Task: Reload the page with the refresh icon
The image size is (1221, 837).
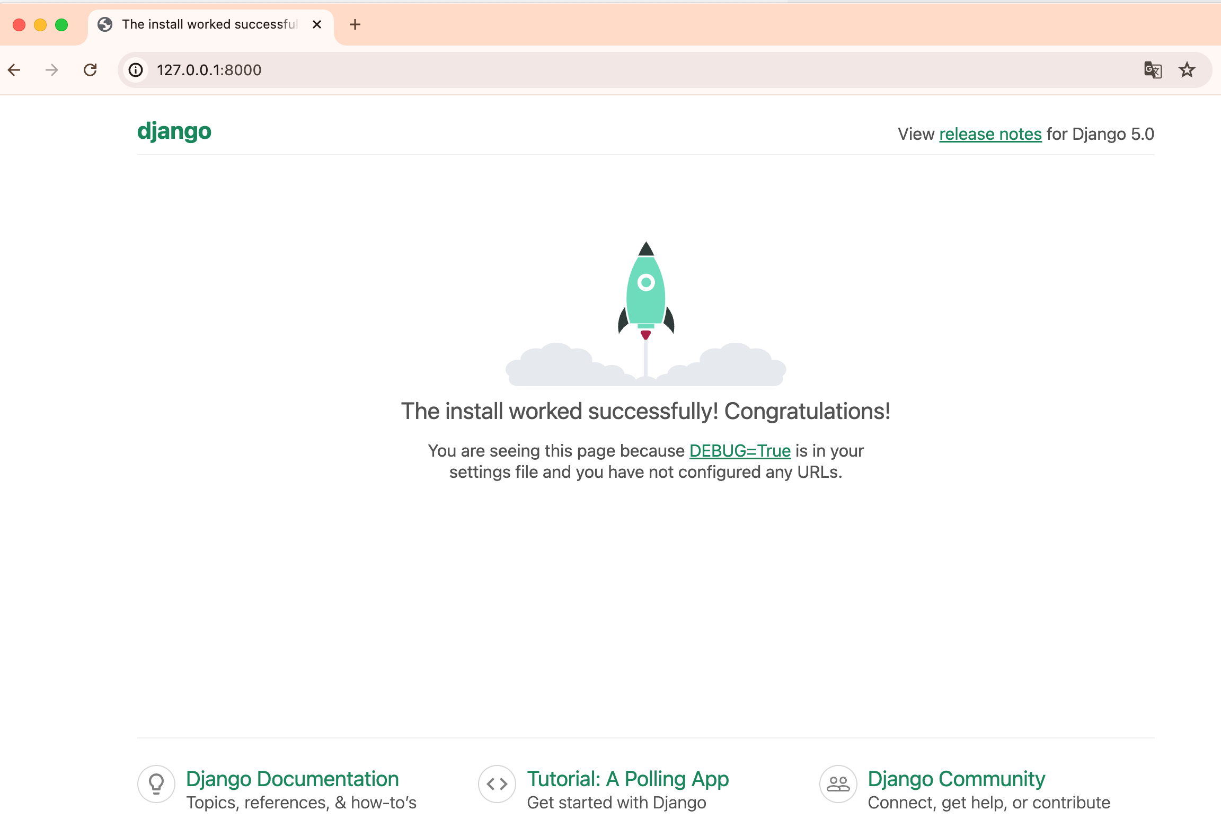Action: tap(90, 70)
